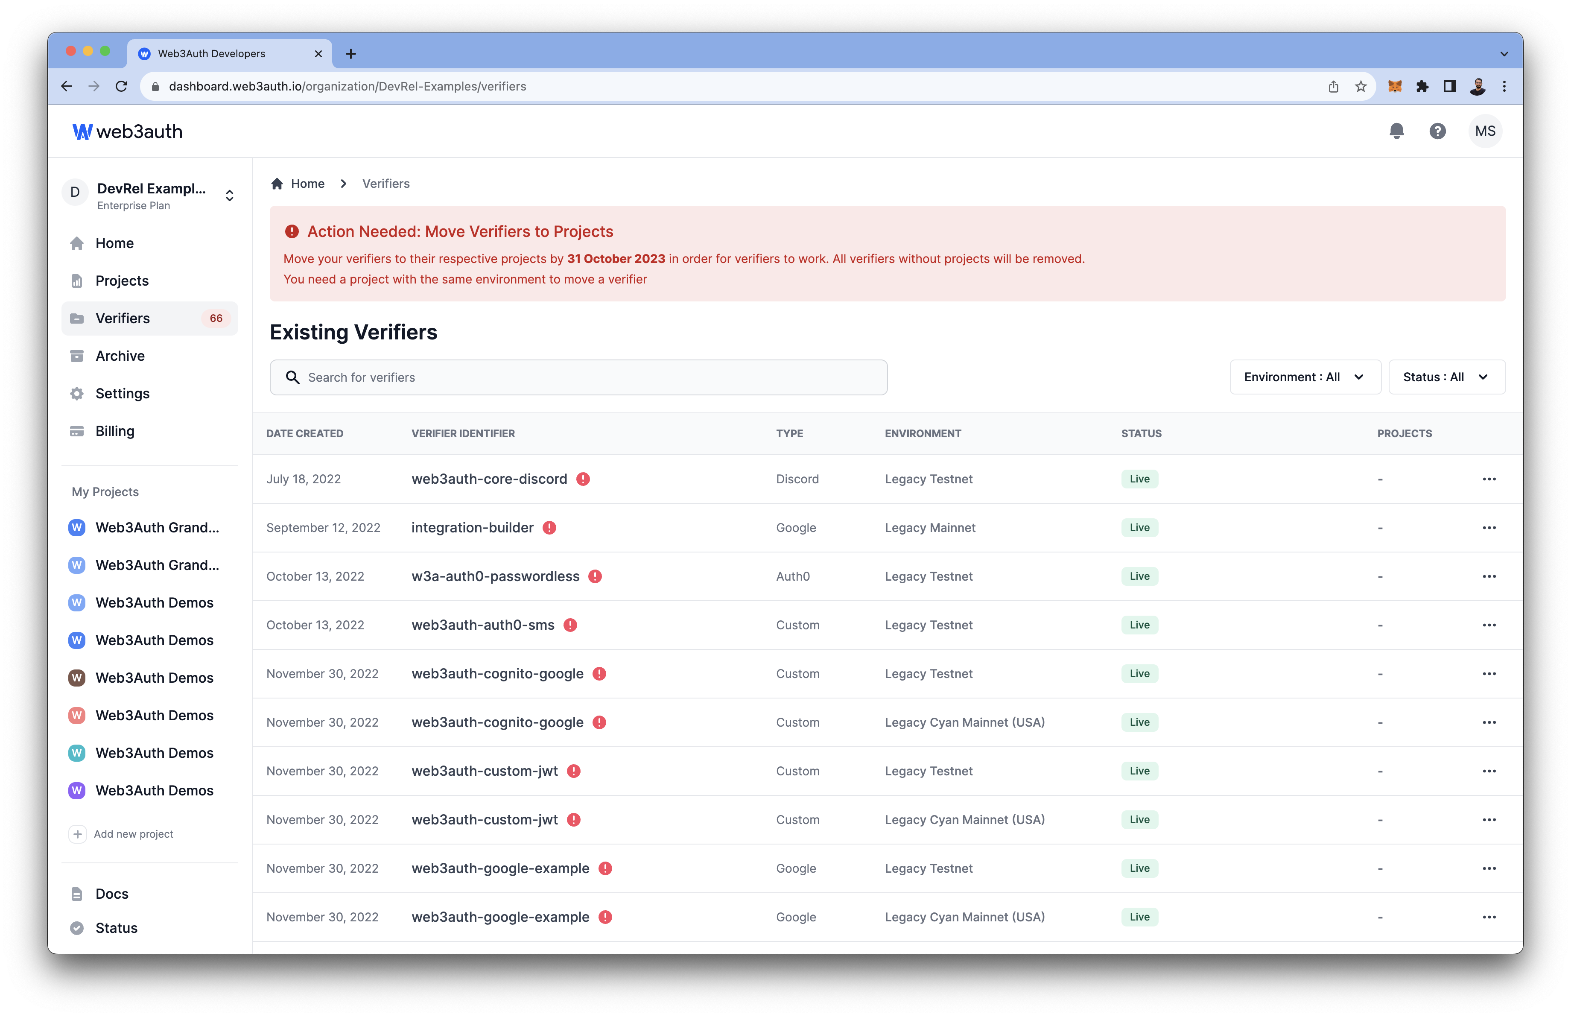
Task: Open Archive in the sidebar
Action: click(149, 357)
